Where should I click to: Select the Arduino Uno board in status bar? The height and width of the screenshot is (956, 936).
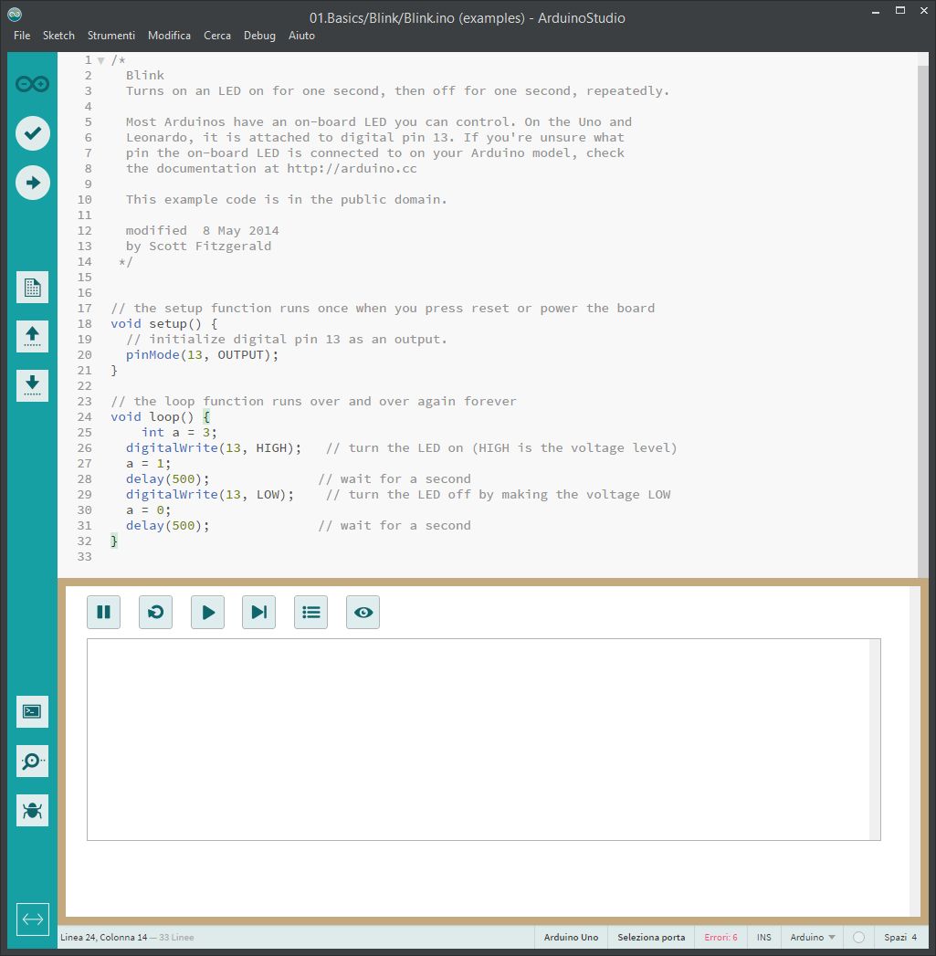coord(571,937)
